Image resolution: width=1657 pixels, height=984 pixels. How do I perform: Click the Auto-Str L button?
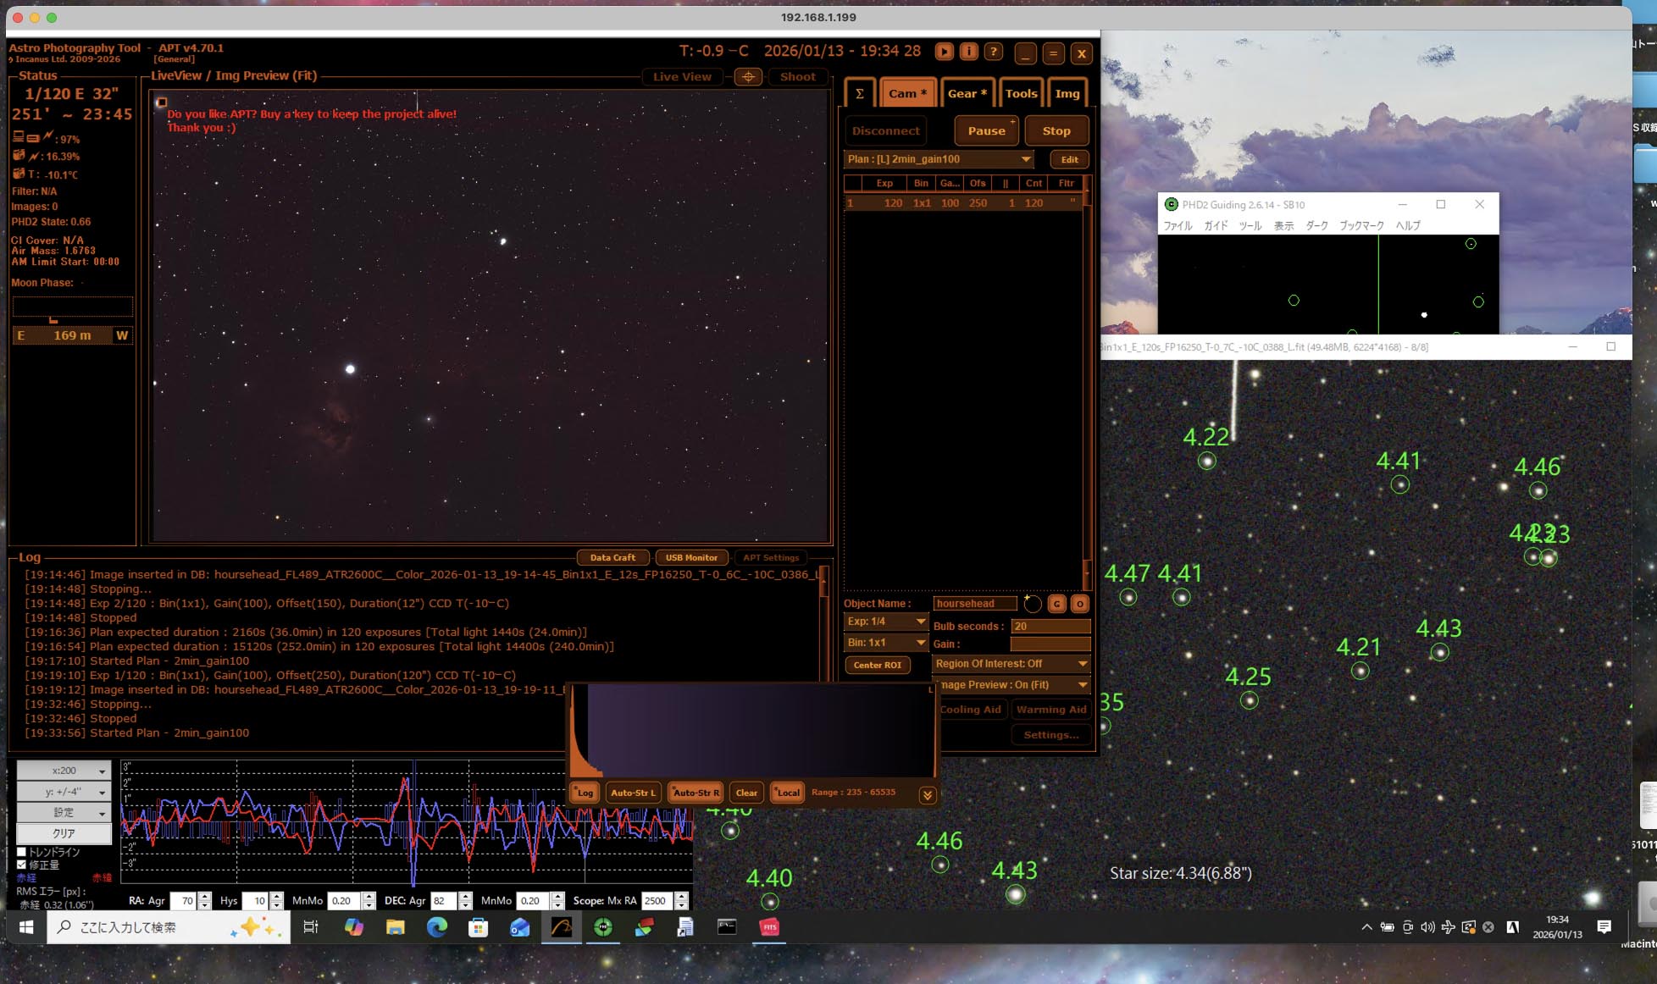pos(633,793)
